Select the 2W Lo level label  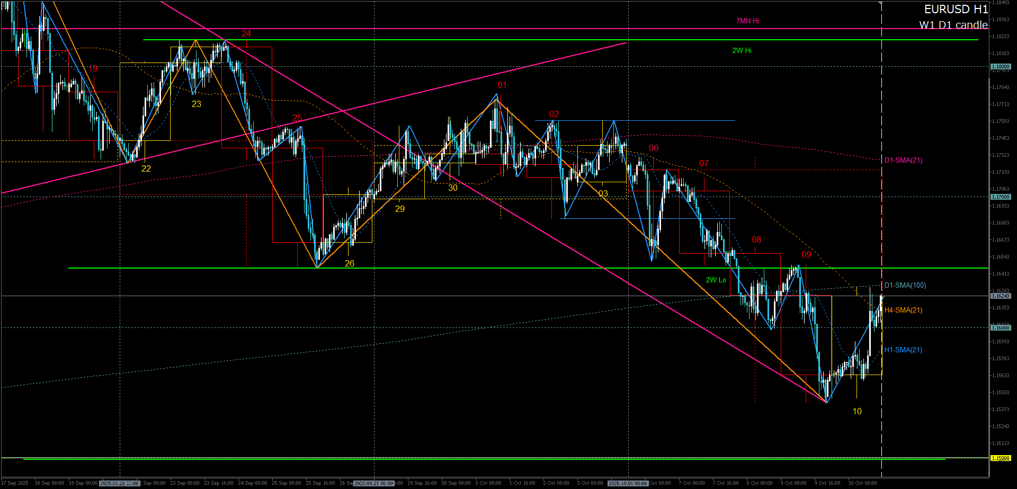coord(716,280)
